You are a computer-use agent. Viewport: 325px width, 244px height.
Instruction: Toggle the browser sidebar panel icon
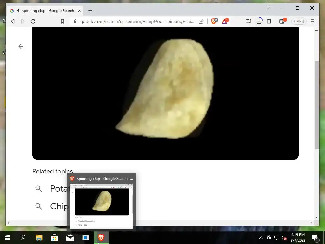click(x=269, y=21)
